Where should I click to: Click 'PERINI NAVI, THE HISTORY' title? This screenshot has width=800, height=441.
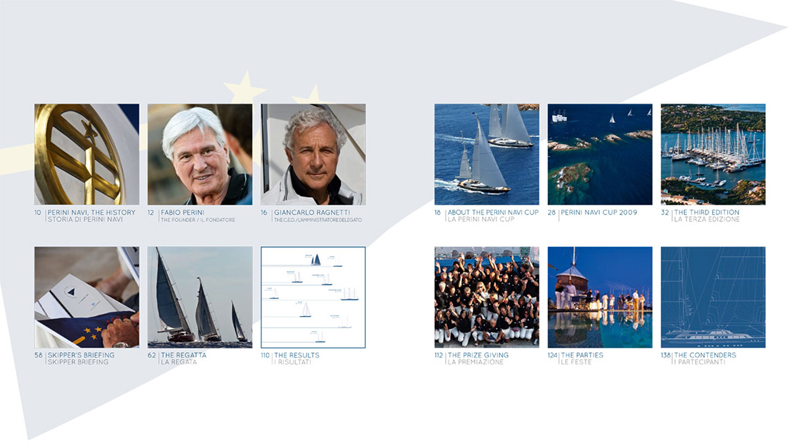[x=92, y=212]
